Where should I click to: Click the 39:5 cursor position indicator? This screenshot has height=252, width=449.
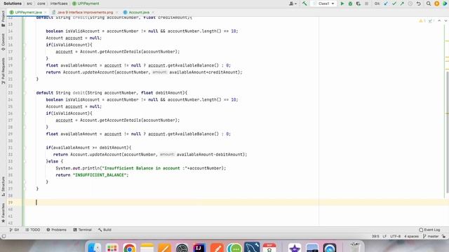[375, 237]
